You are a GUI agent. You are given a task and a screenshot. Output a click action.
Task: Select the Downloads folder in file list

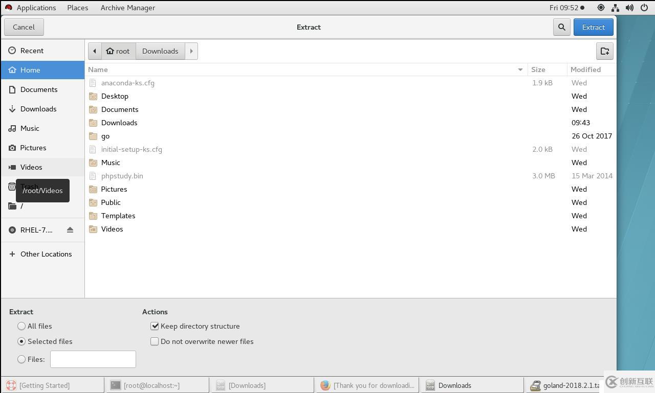(x=351, y=123)
